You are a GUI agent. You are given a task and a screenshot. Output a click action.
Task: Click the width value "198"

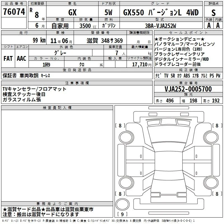point(193,101)
